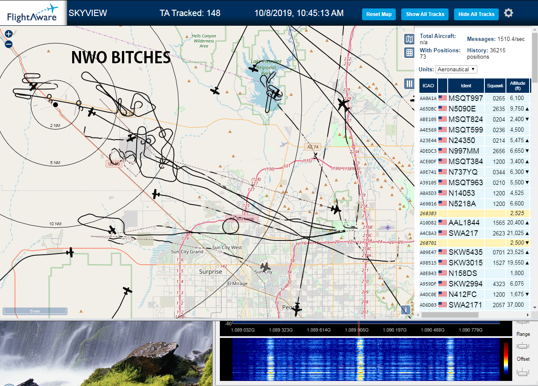The image size is (538, 386).
Task: Sort table by Altitude (ft) column header
Action: (517, 86)
